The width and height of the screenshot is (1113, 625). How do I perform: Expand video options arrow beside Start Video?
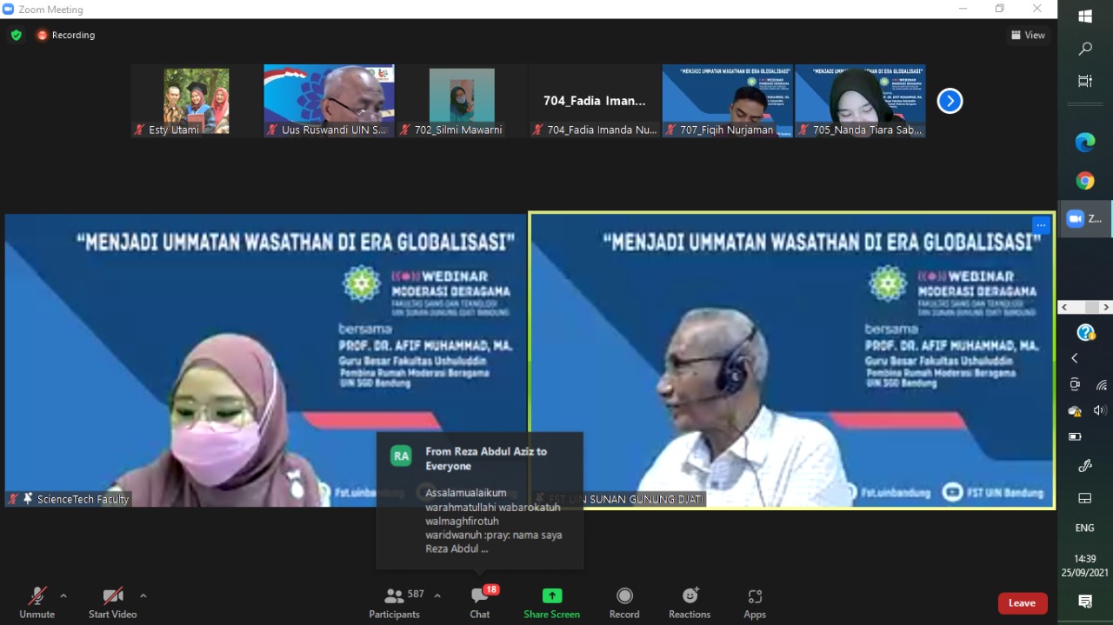coord(143,595)
